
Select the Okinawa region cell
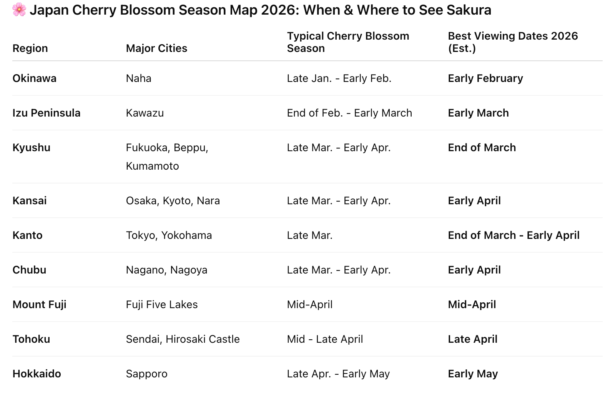tap(34, 78)
